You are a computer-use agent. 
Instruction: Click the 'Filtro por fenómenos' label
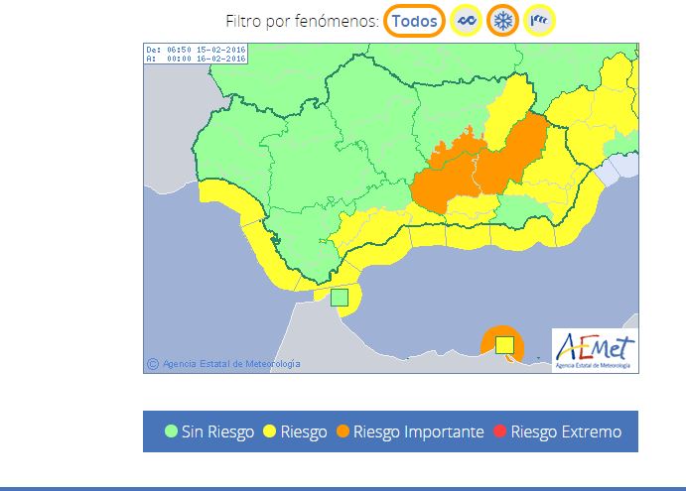302,21
